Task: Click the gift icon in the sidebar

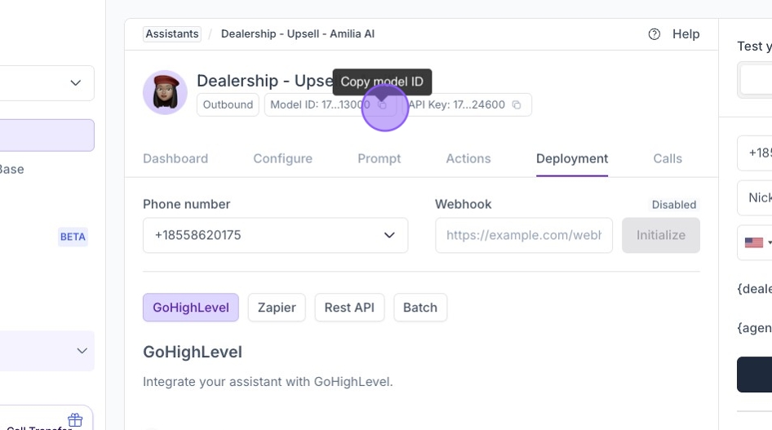Action: point(75,419)
